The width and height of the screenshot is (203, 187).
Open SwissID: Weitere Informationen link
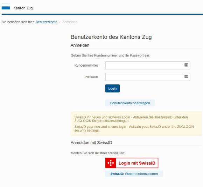pos(134,174)
